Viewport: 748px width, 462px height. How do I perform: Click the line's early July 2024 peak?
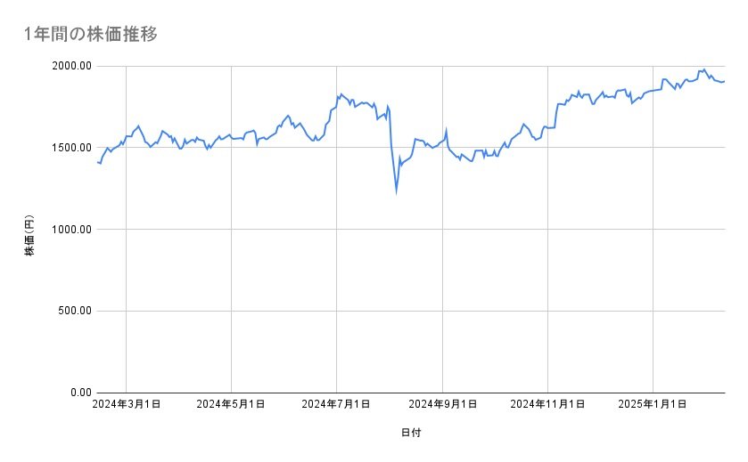(340, 93)
